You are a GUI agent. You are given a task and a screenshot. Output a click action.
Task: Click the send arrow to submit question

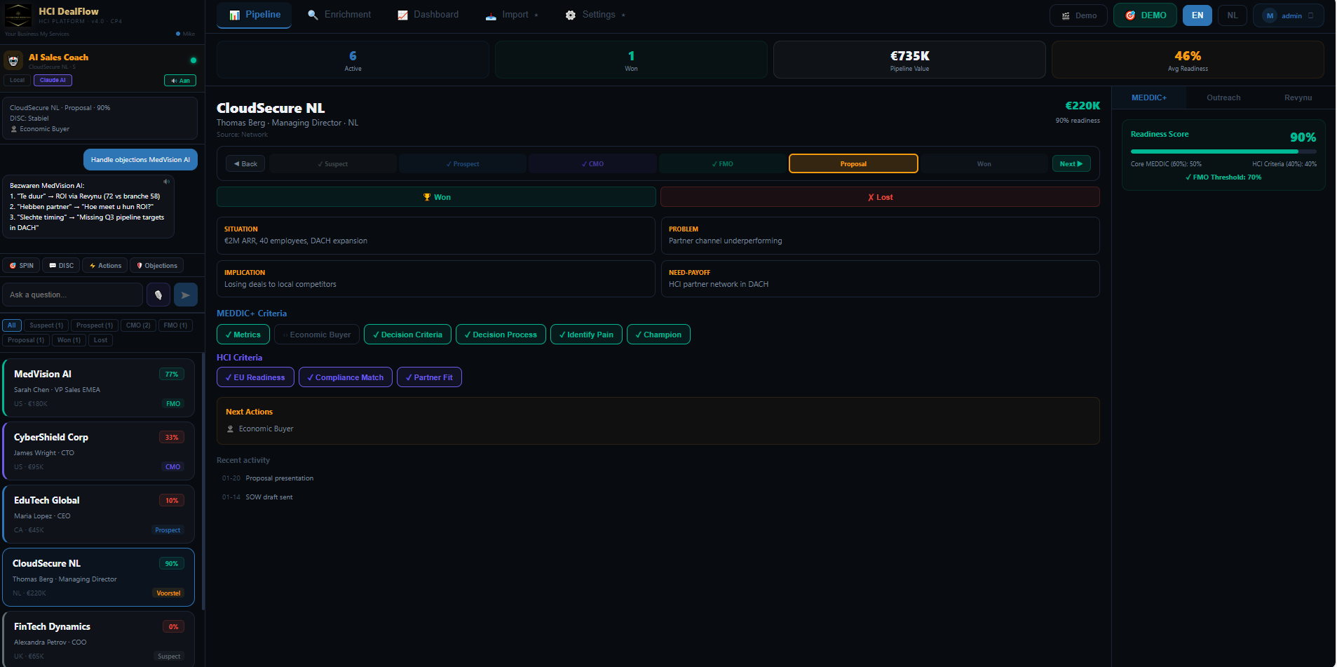(x=185, y=295)
